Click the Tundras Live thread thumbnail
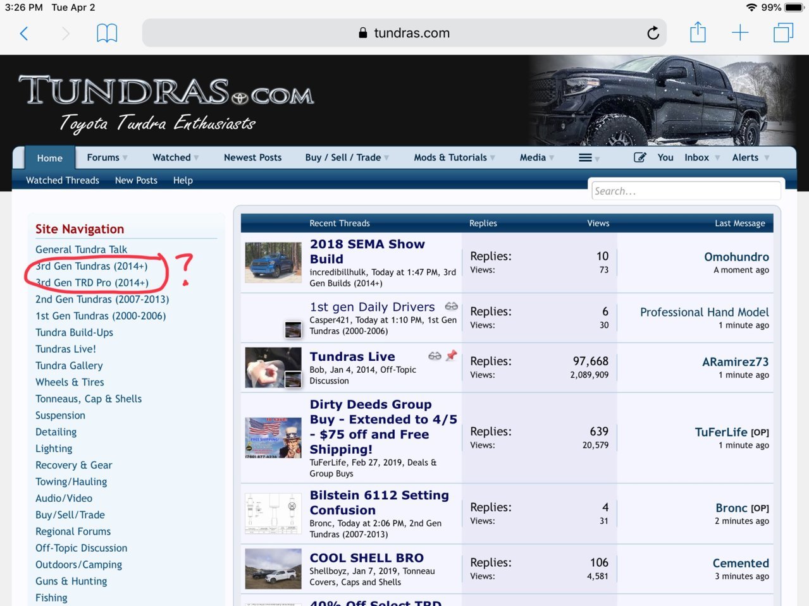Viewport: 809px width, 606px height. pos(273,367)
